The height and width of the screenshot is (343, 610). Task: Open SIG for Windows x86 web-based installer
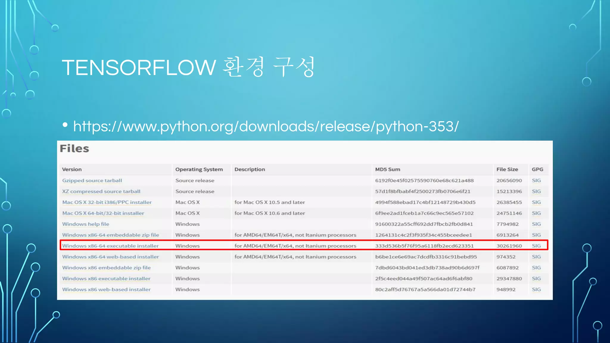pos(536,289)
